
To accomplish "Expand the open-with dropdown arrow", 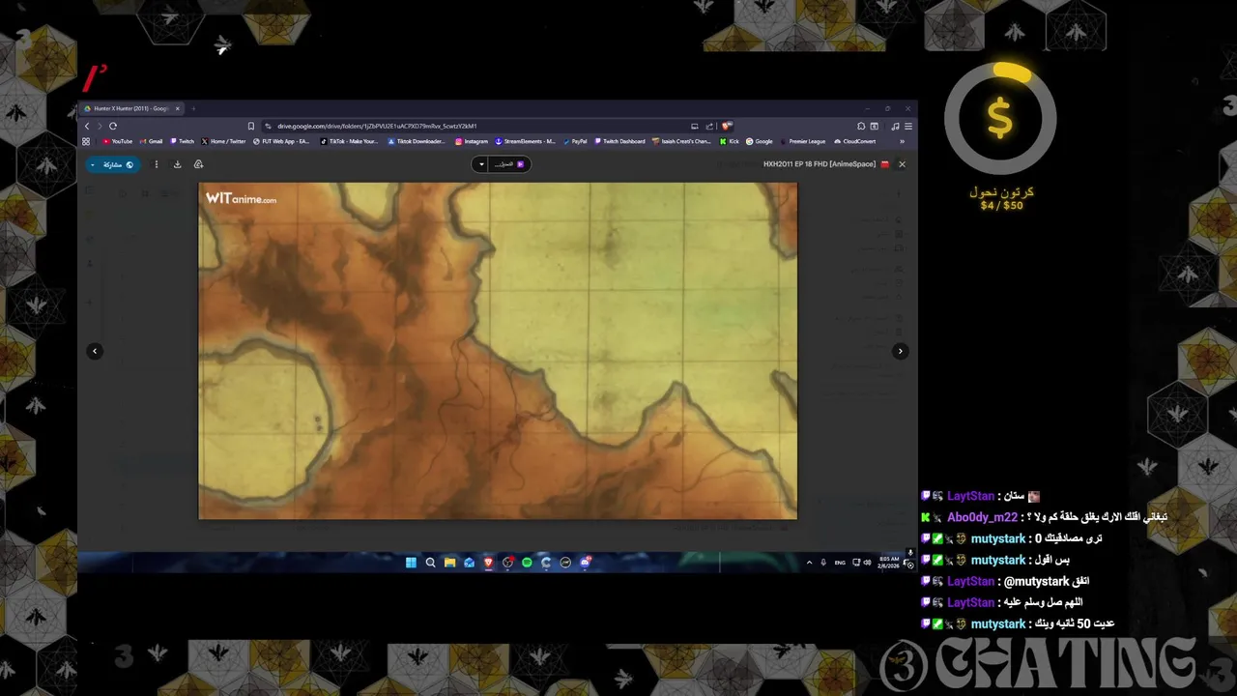I will click(x=481, y=164).
